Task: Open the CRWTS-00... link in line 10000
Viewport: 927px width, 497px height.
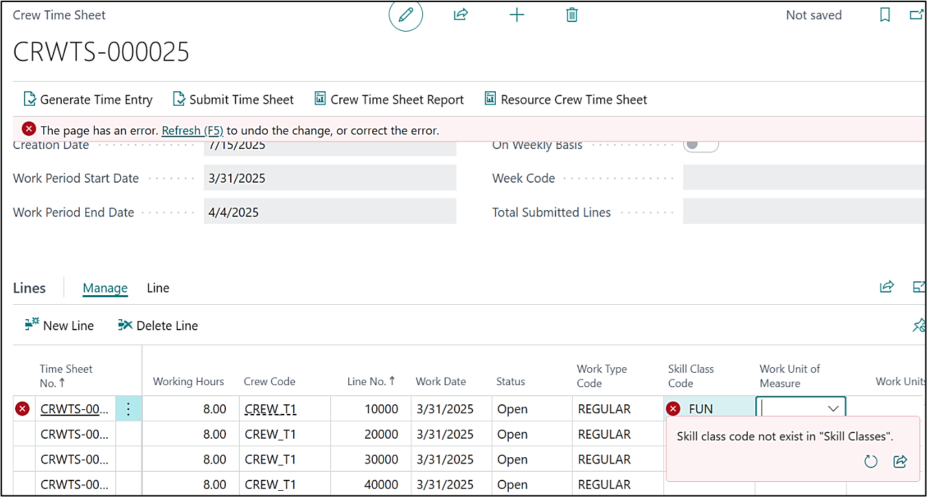Action: click(74, 409)
